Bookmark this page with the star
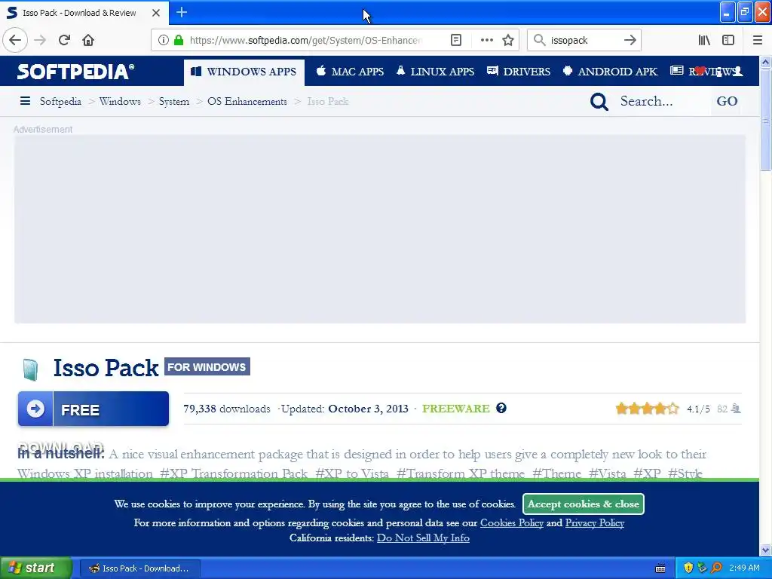The image size is (772, 579). click(x=508, y=41)
